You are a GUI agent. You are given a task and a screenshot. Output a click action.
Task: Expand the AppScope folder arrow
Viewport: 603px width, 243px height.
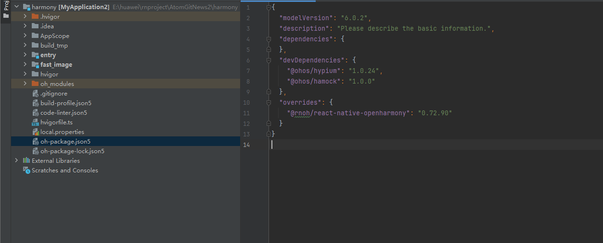(25, 36)
